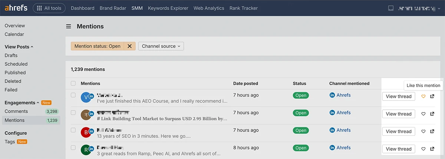Click the V avatar of the AEO Course mention
Screen dimensions: 445x159
tap(86, 97)
